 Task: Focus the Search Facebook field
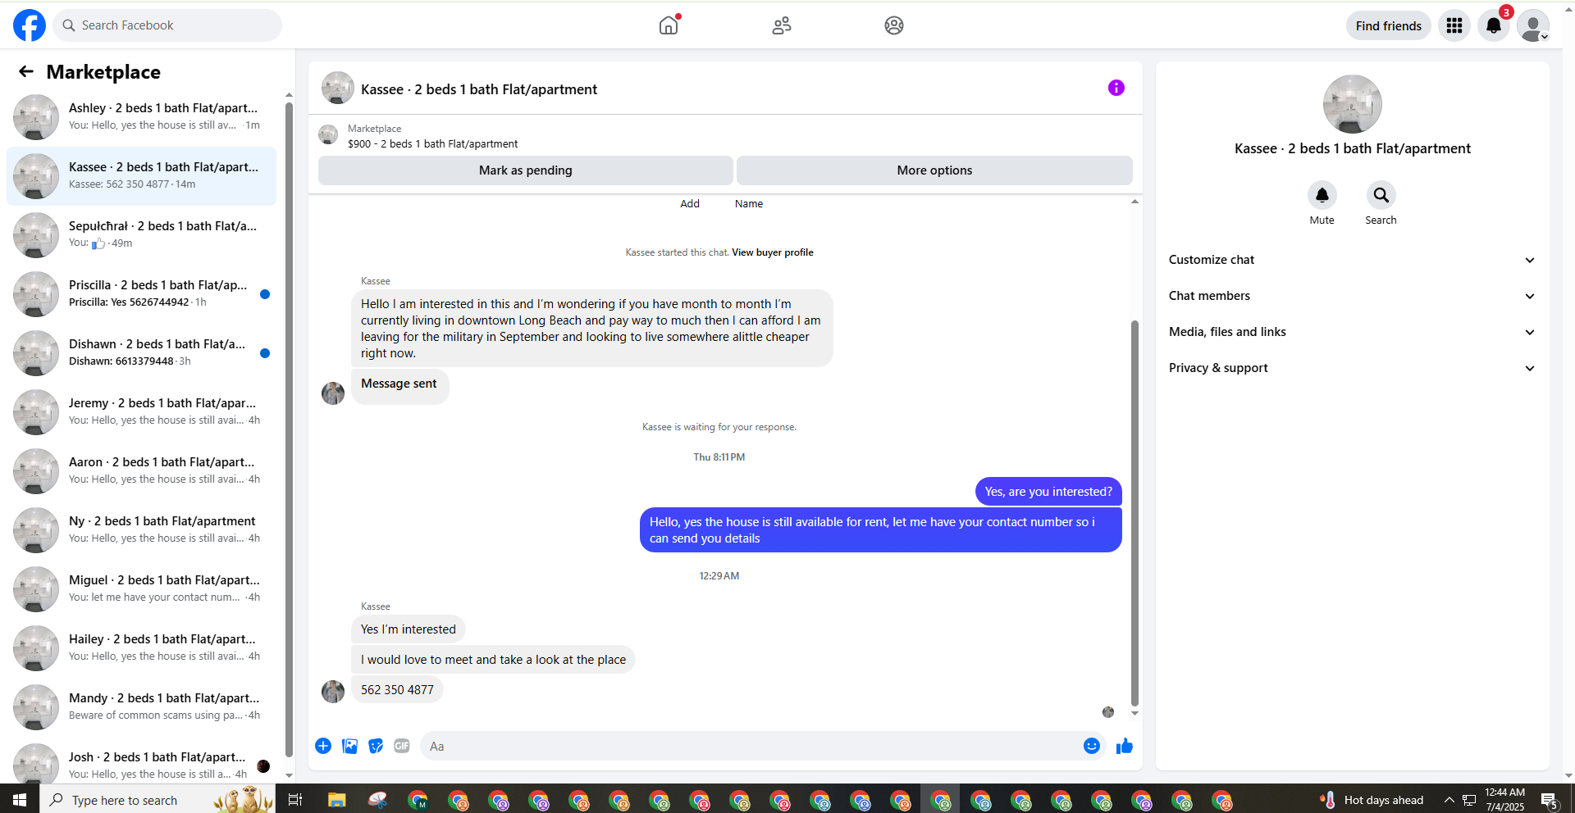(x=167, y=25)
